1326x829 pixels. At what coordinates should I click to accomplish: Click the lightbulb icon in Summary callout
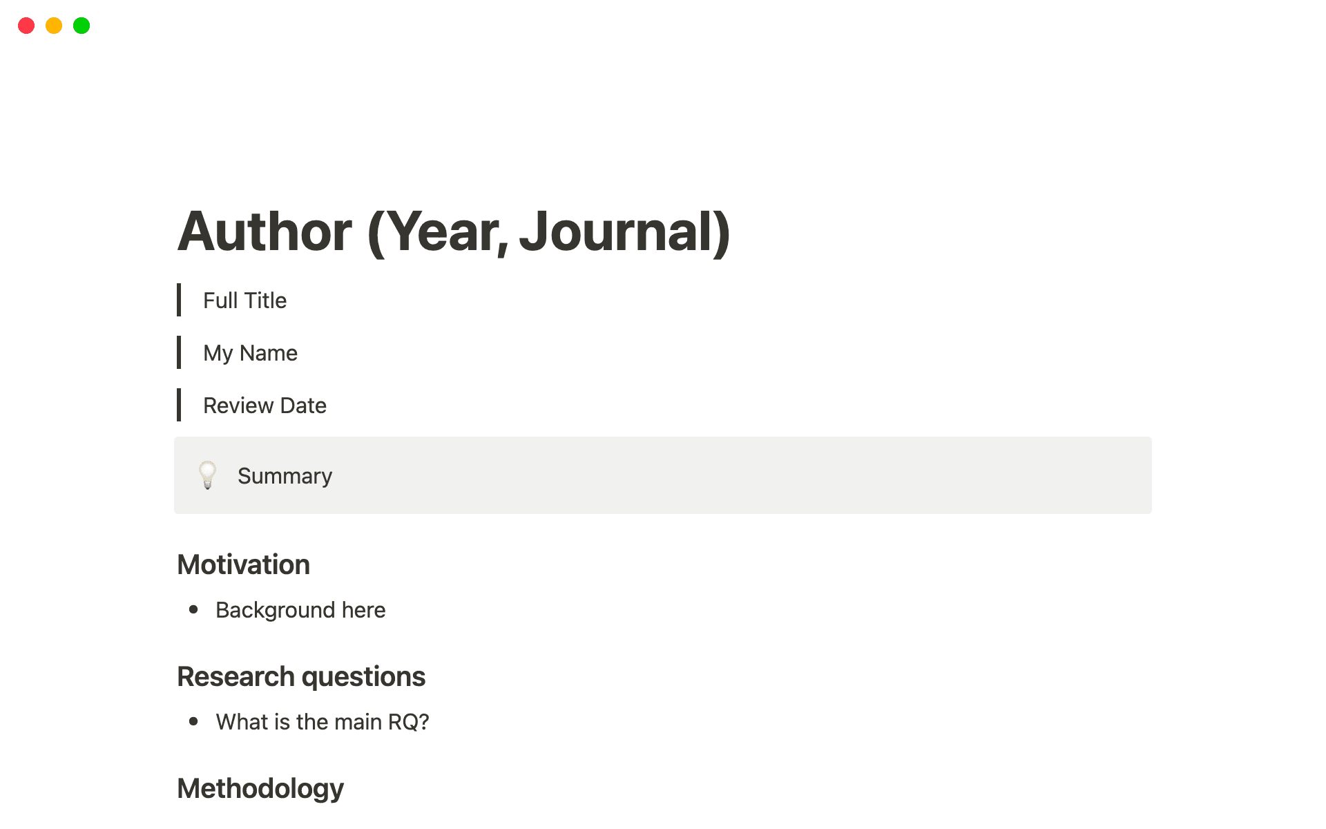[207, 475]
